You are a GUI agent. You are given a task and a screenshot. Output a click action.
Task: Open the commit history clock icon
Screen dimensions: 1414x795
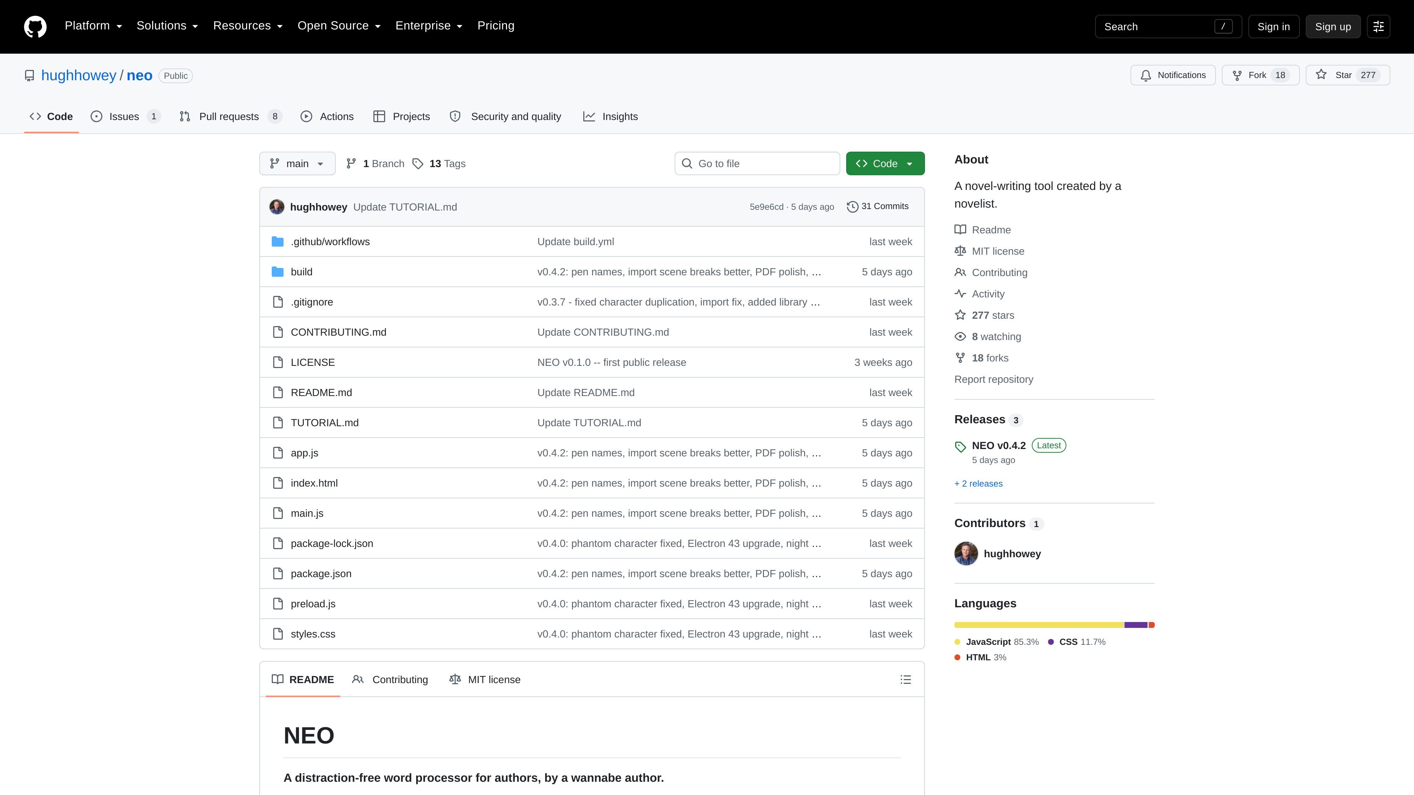(x=852, y=207)
